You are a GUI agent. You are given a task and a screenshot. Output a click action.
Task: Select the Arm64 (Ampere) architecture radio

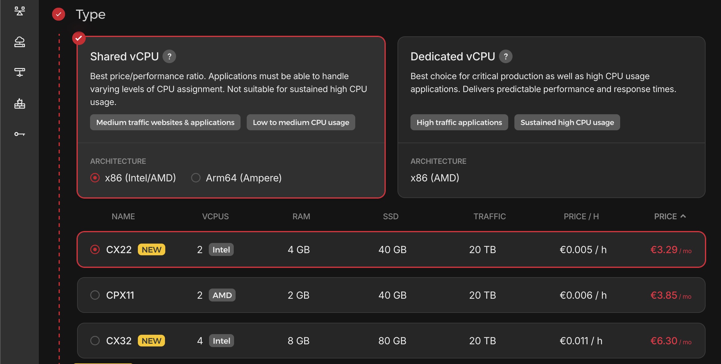(x=196, y=178)
